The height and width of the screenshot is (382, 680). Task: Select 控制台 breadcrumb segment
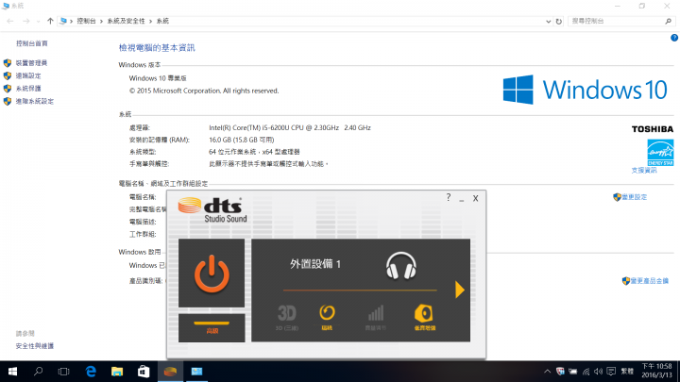click(x=86, y=21)
